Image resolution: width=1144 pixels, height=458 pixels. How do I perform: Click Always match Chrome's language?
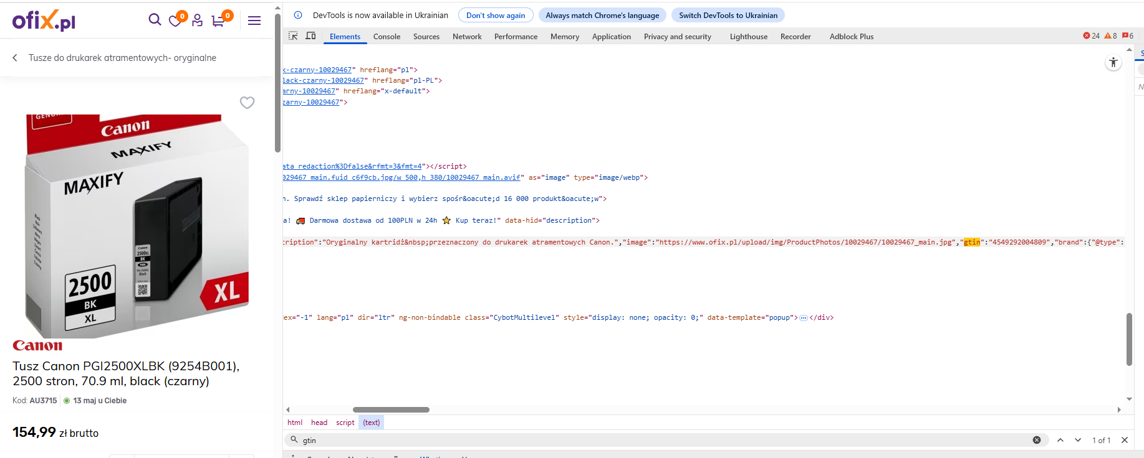[602, 16]
